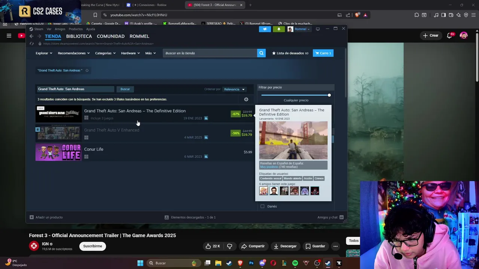
Task: Open Carro shopping cart
Action: 323,53
